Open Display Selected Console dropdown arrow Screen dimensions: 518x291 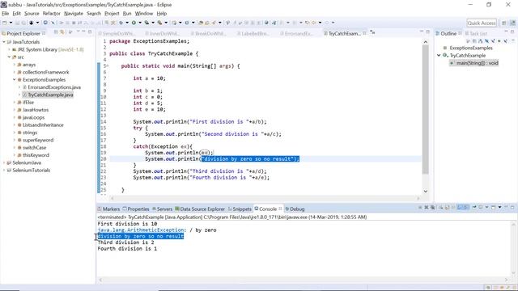pyautogui.click(x=486, y=207)
